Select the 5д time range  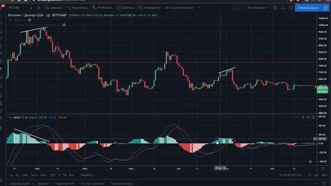coord(17,175)
